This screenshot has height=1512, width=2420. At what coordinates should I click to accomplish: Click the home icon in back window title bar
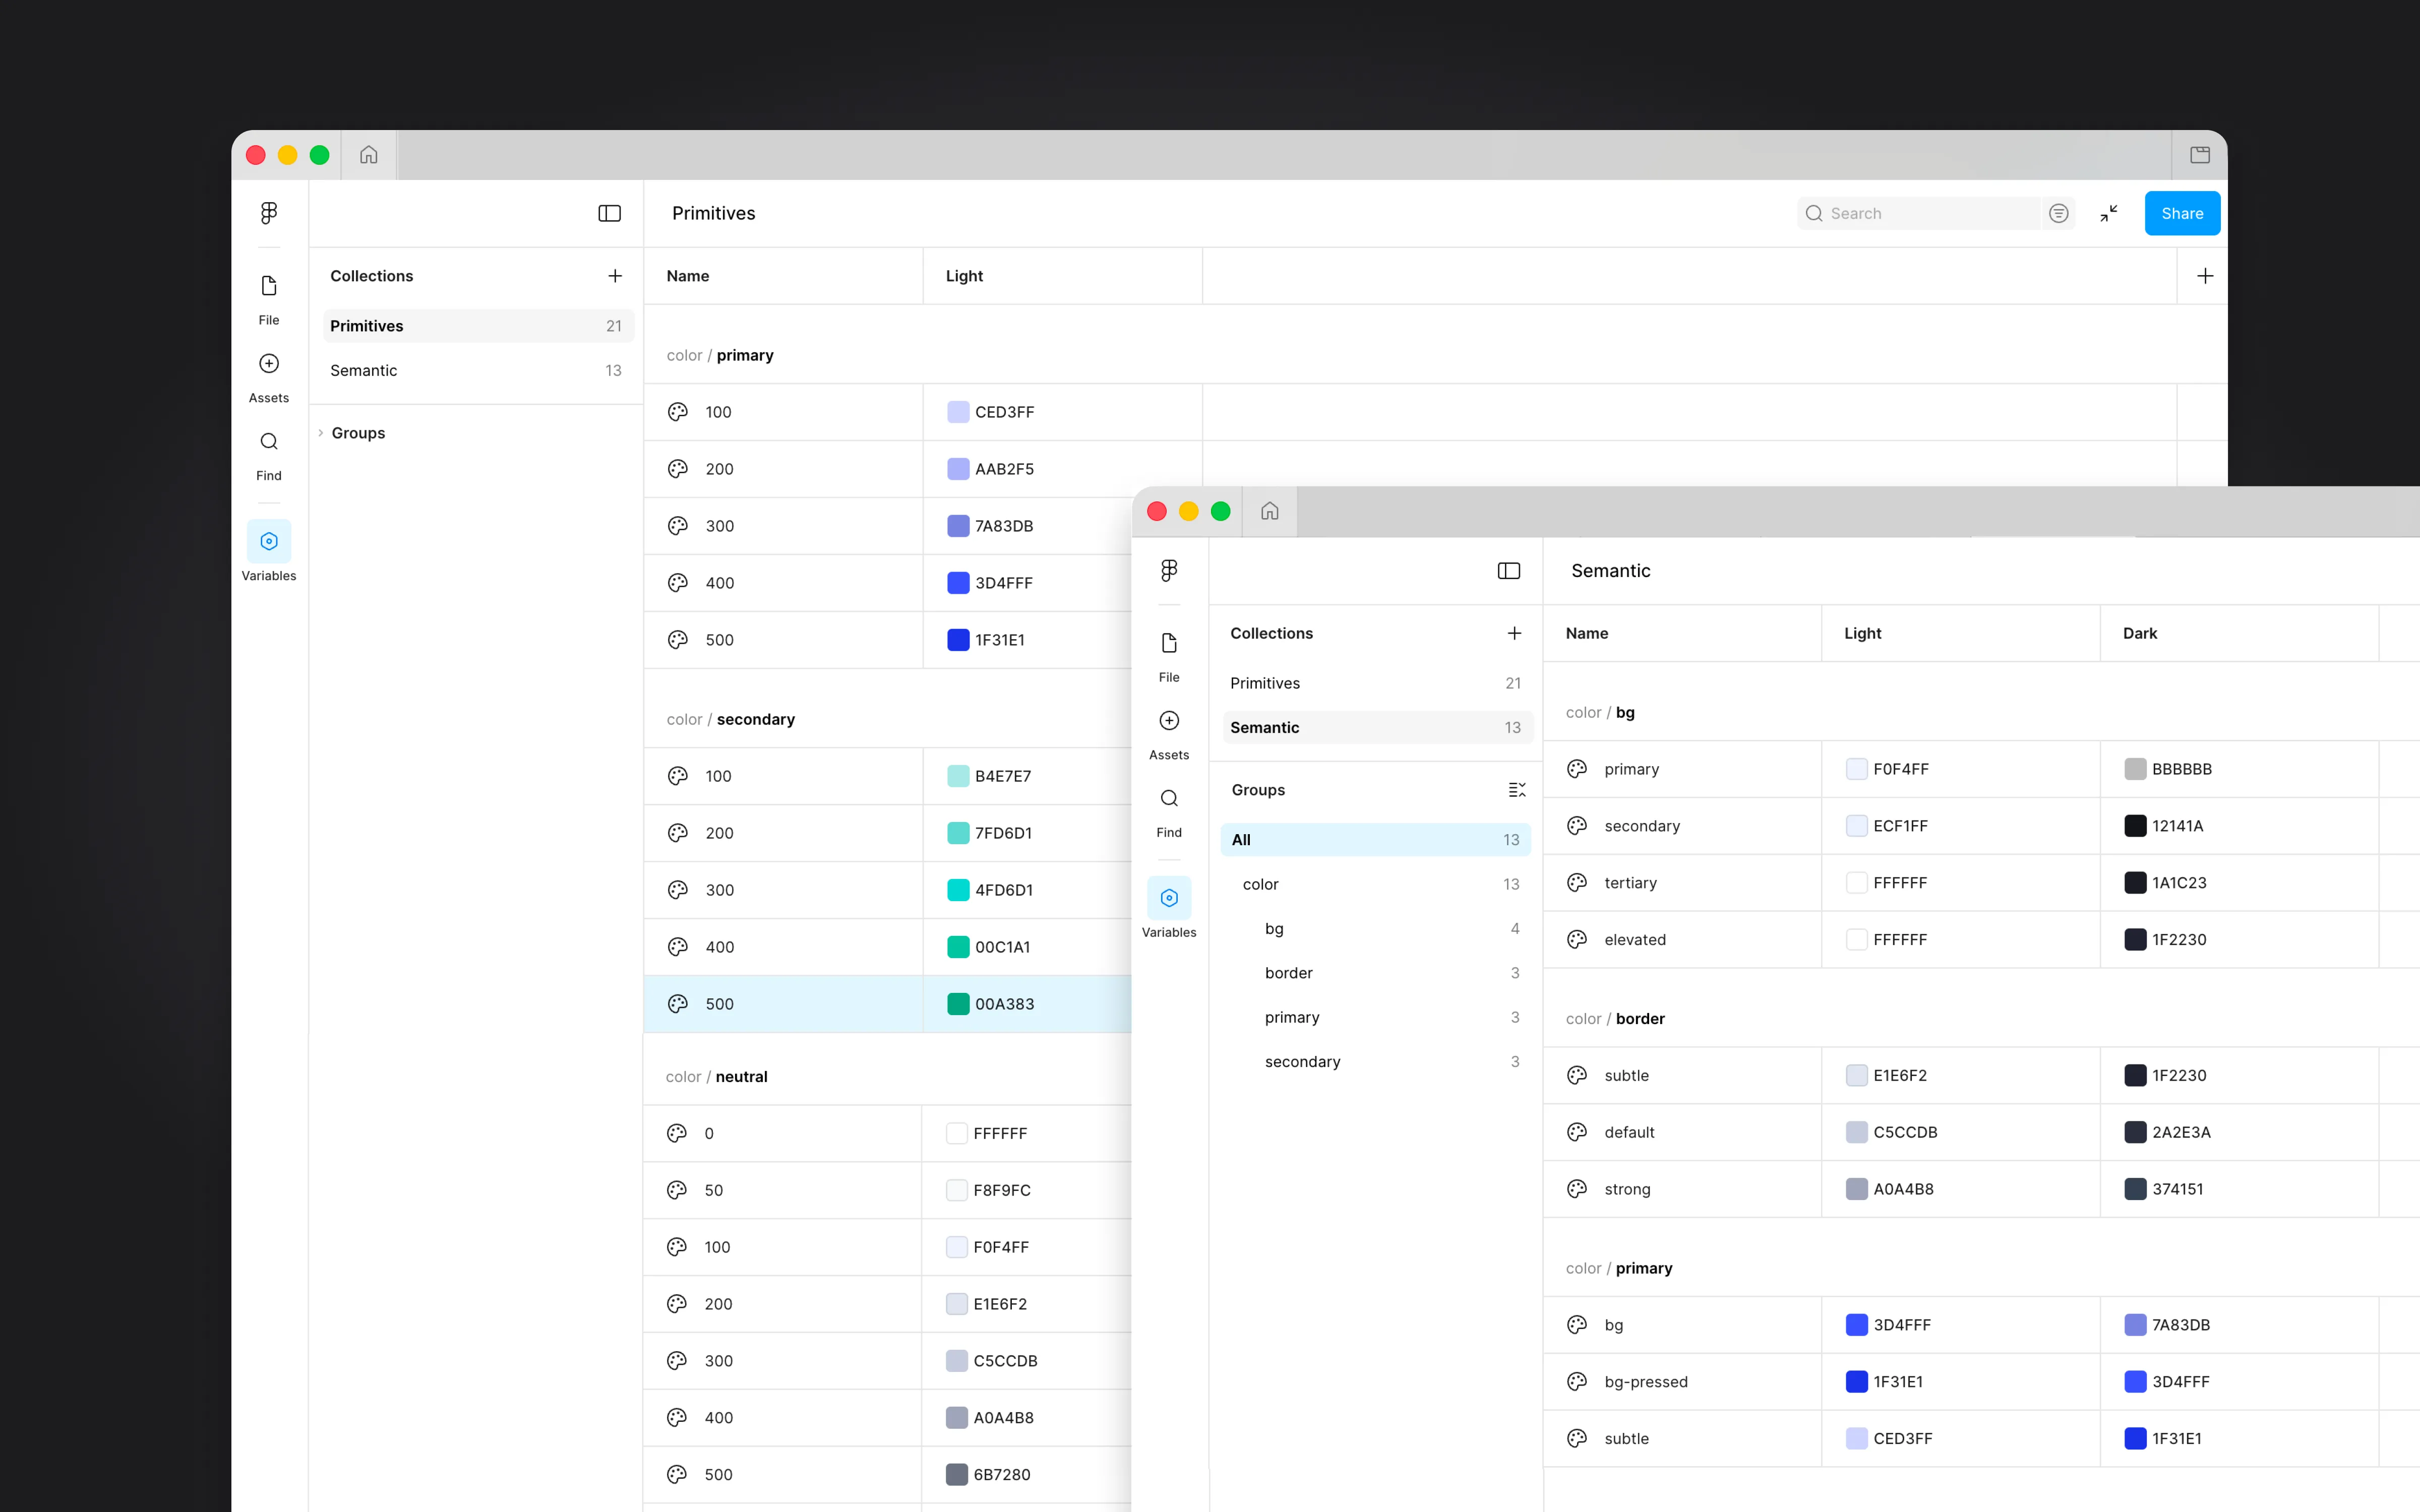[369, 155]
